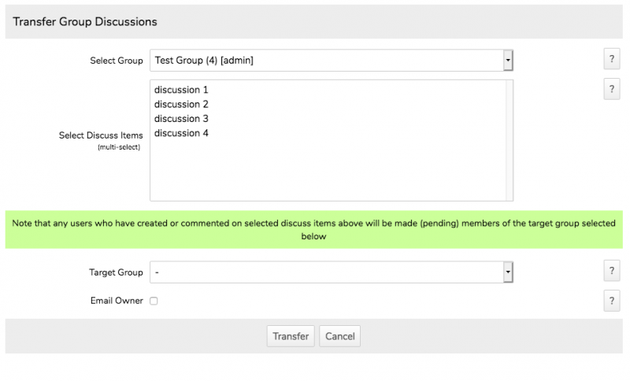Viewport: 630px width, 381px height.
Task: Click the Target Group label
Action: coord(116,272)
